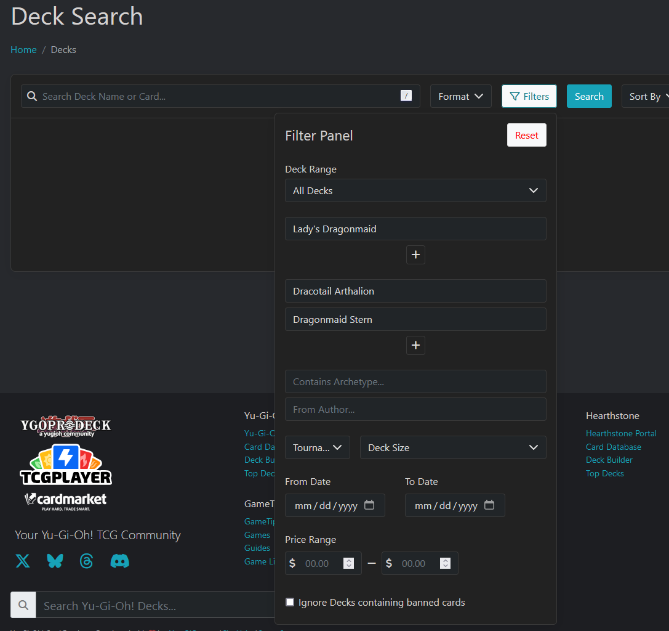Click the YGOPRODeck logo
Screen dimensions: 669x631
tap(66, 426)
